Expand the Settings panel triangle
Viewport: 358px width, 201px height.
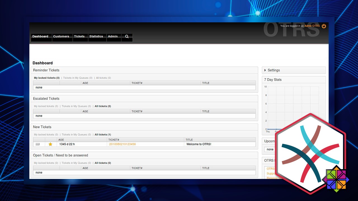(265, 70)
